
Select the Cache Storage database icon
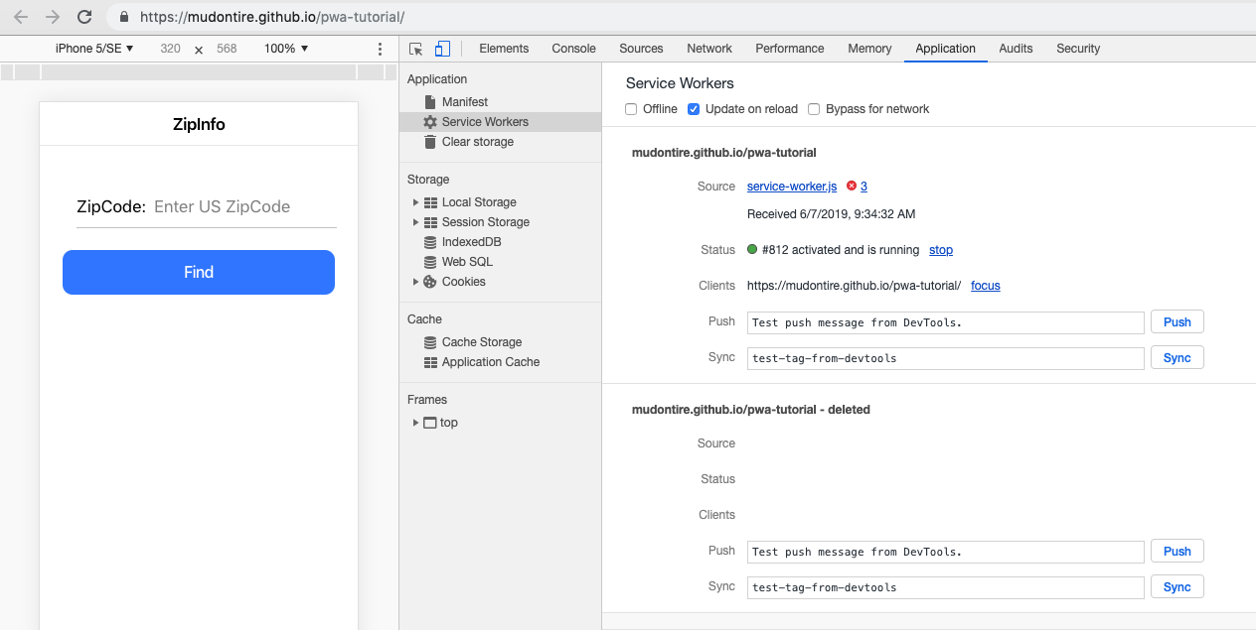pyautogui.click(x=430, y=342)
